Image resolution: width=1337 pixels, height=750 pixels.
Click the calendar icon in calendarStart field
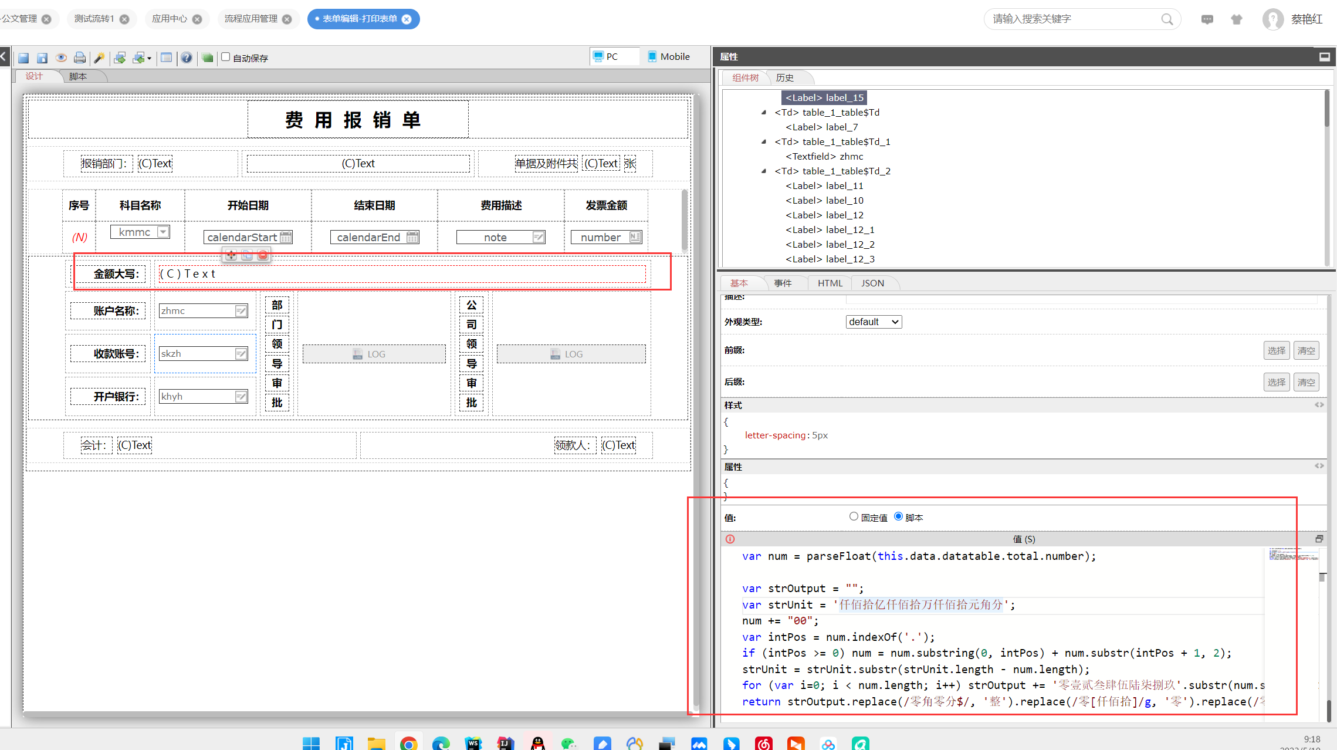pos(286,238)
